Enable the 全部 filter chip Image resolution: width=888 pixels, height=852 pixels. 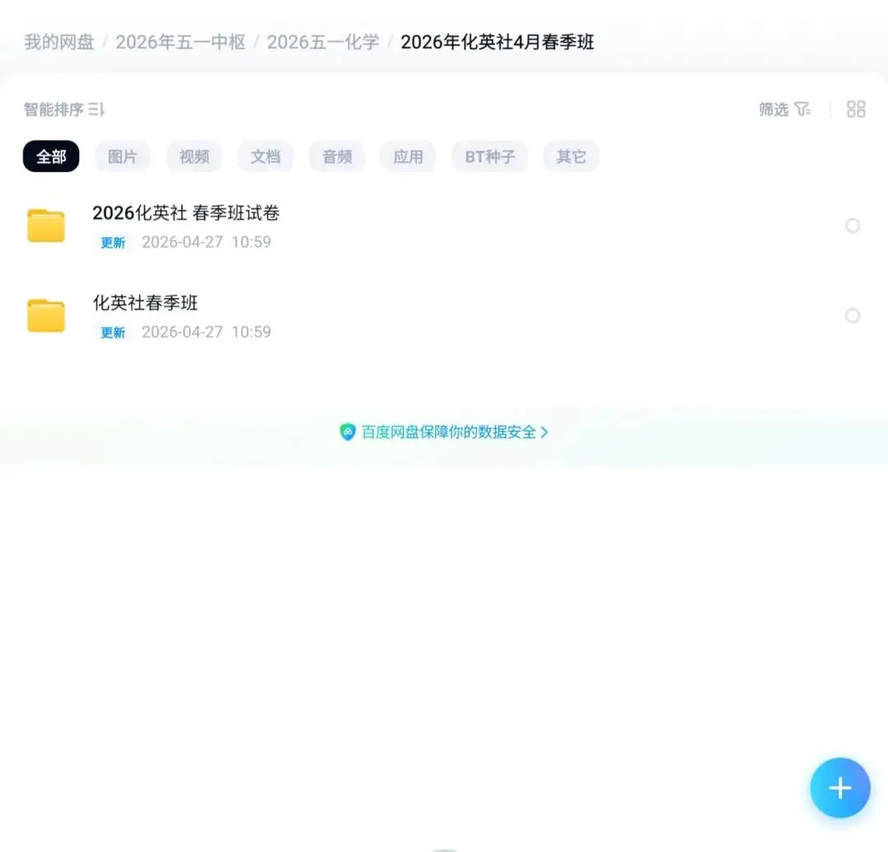(x=50, y=155)
